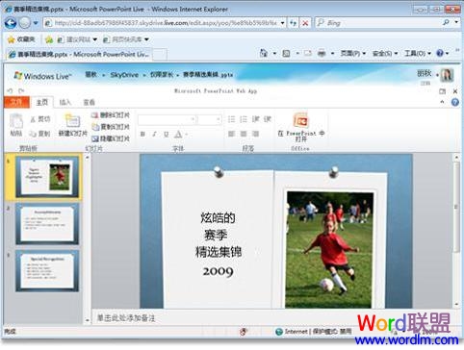Click the browser Refresh icon
Screen dimensions: 464x350
coord(293,23)
